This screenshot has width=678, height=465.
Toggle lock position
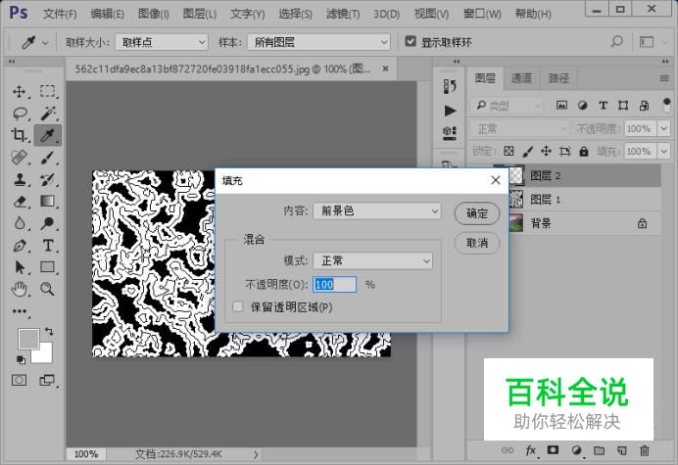tap(546, 151)
